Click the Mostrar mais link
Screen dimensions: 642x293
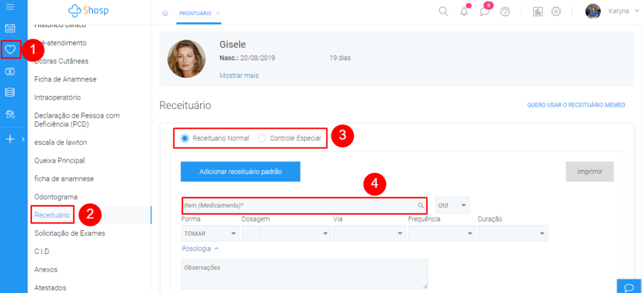pyautogui.click(x=239, y=76)
